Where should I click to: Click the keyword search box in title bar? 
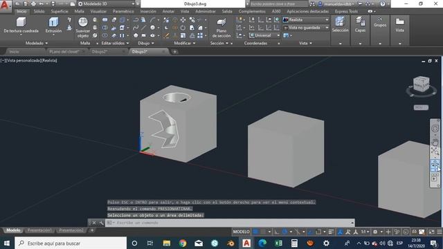coord(278,4)
